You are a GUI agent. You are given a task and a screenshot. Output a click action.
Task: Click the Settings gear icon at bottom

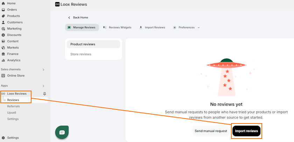coord(3,138)
